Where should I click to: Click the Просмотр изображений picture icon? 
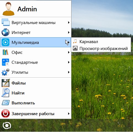click(75, 48)
